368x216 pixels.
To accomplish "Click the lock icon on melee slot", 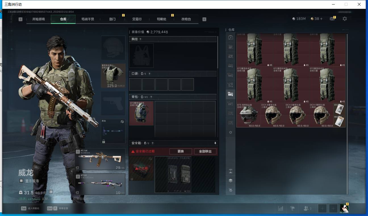I will pos(104,141).
